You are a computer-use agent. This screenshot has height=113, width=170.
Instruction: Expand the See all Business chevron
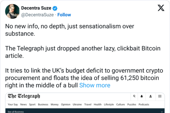point(161,112)
